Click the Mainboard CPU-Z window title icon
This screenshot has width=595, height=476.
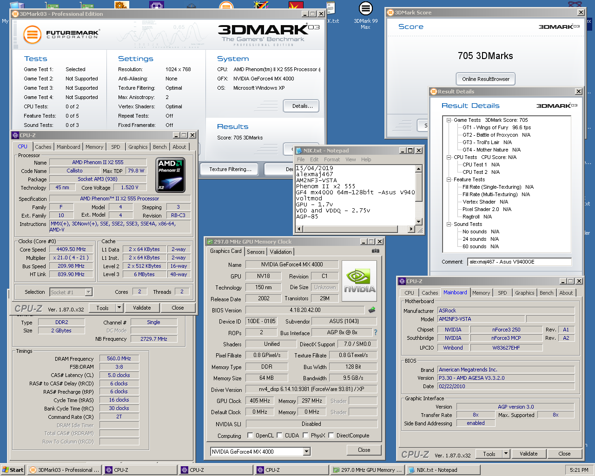click(402, 281)
